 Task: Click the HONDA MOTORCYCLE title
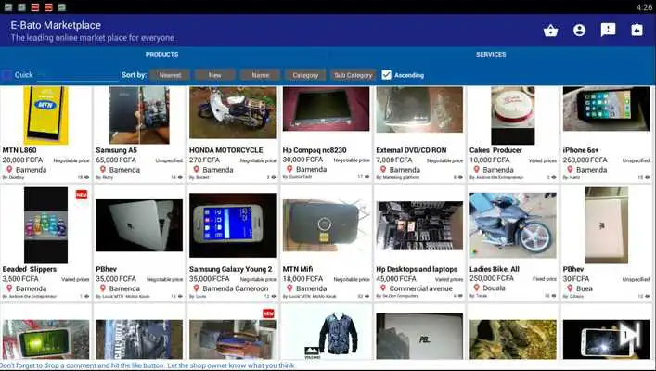point(225,150)
